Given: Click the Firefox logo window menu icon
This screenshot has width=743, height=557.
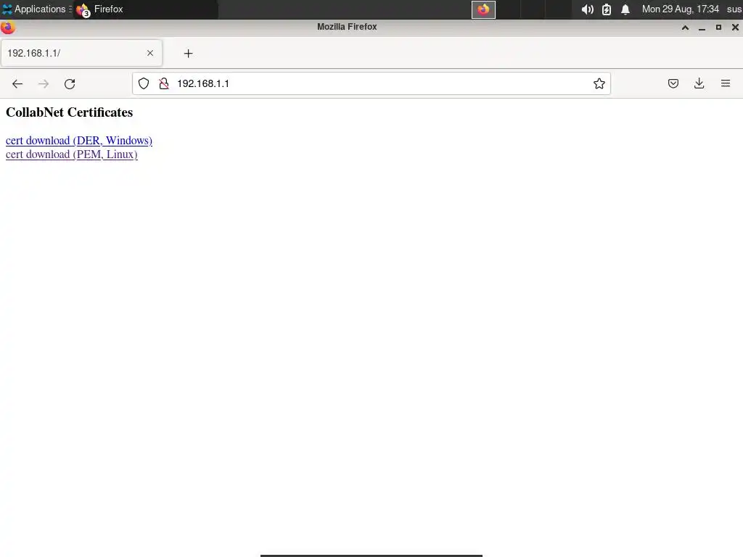Looking at the screenshot, I should [7, 28].
